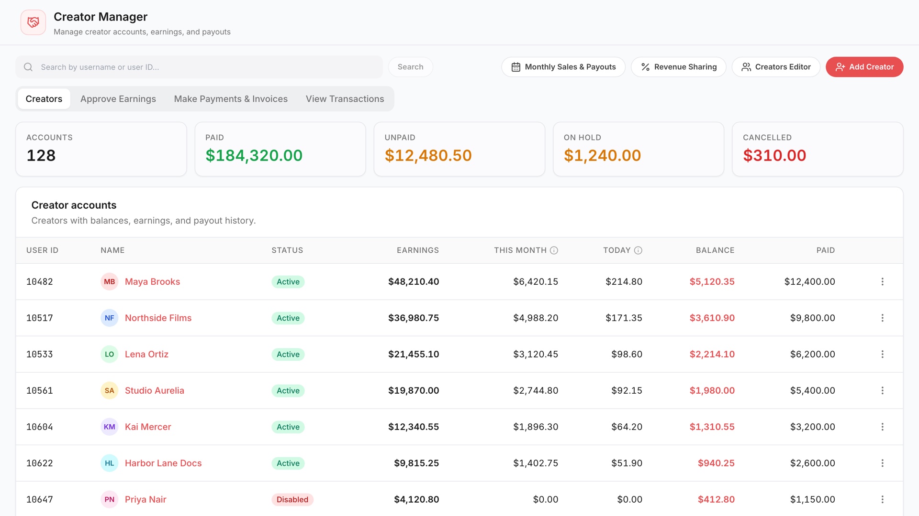Open row menu for Kai Mercer

(x=882, y=427)
